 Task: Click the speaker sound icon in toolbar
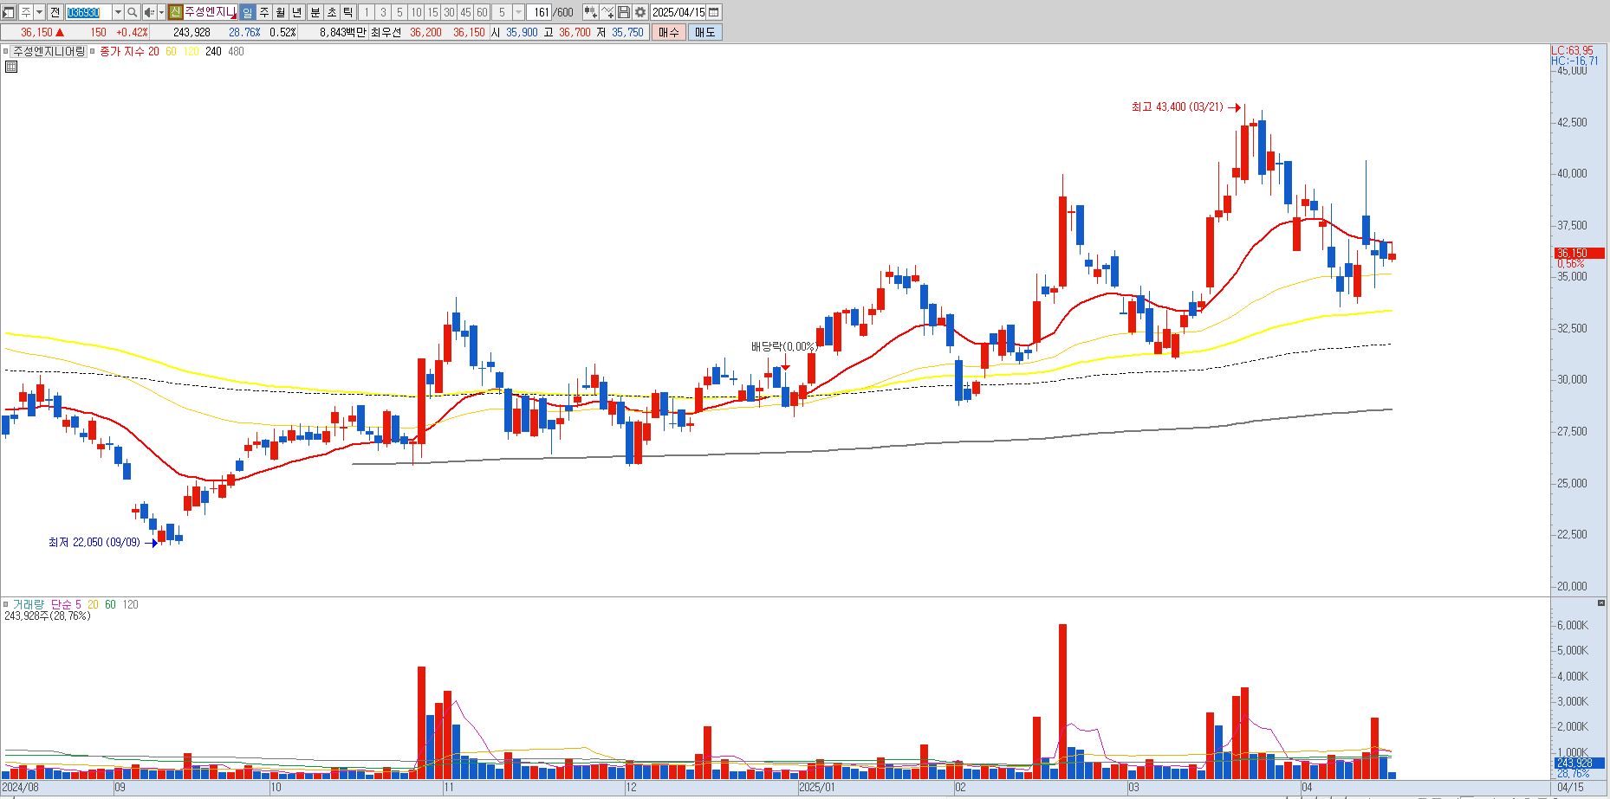tap(148, 12)
